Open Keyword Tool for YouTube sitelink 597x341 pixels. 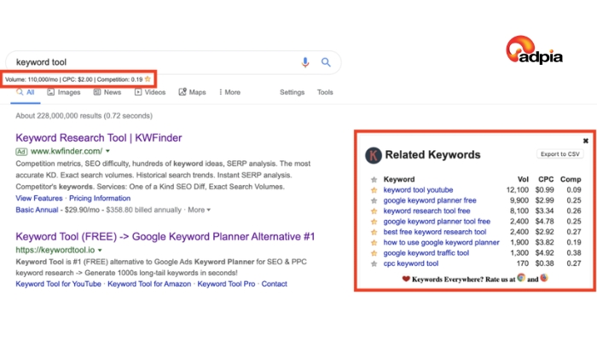(58, 284)
